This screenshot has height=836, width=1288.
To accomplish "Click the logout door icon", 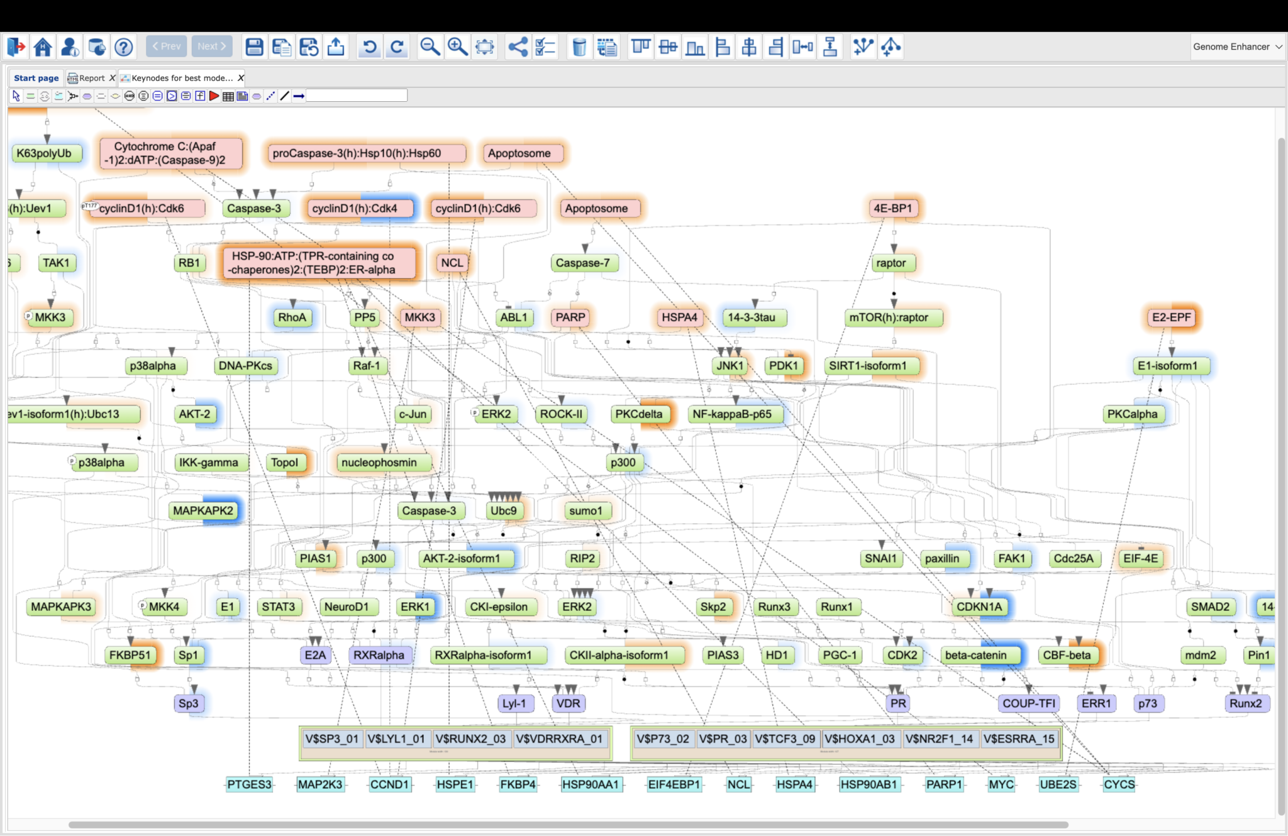I will pyautogui.click(x=16, y=47).
